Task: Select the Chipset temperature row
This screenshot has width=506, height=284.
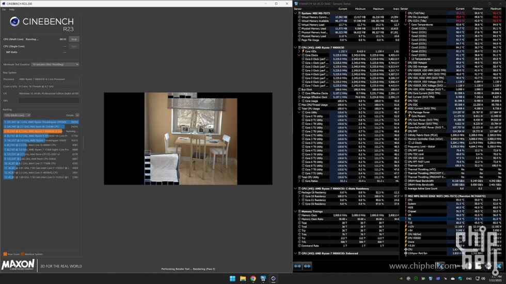Action: tap(453, 211)
